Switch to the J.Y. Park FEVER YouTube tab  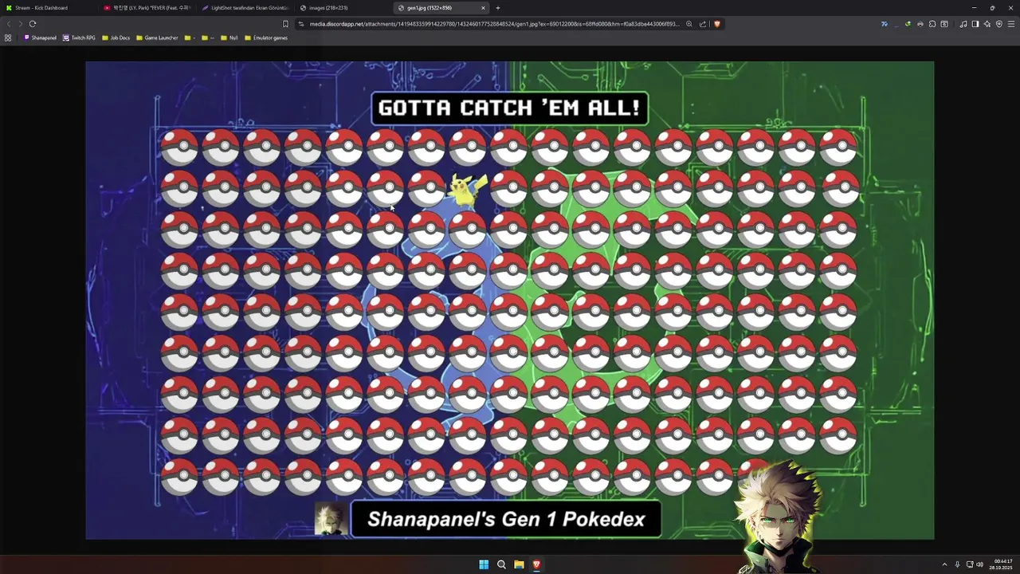[x=147, y=8]
